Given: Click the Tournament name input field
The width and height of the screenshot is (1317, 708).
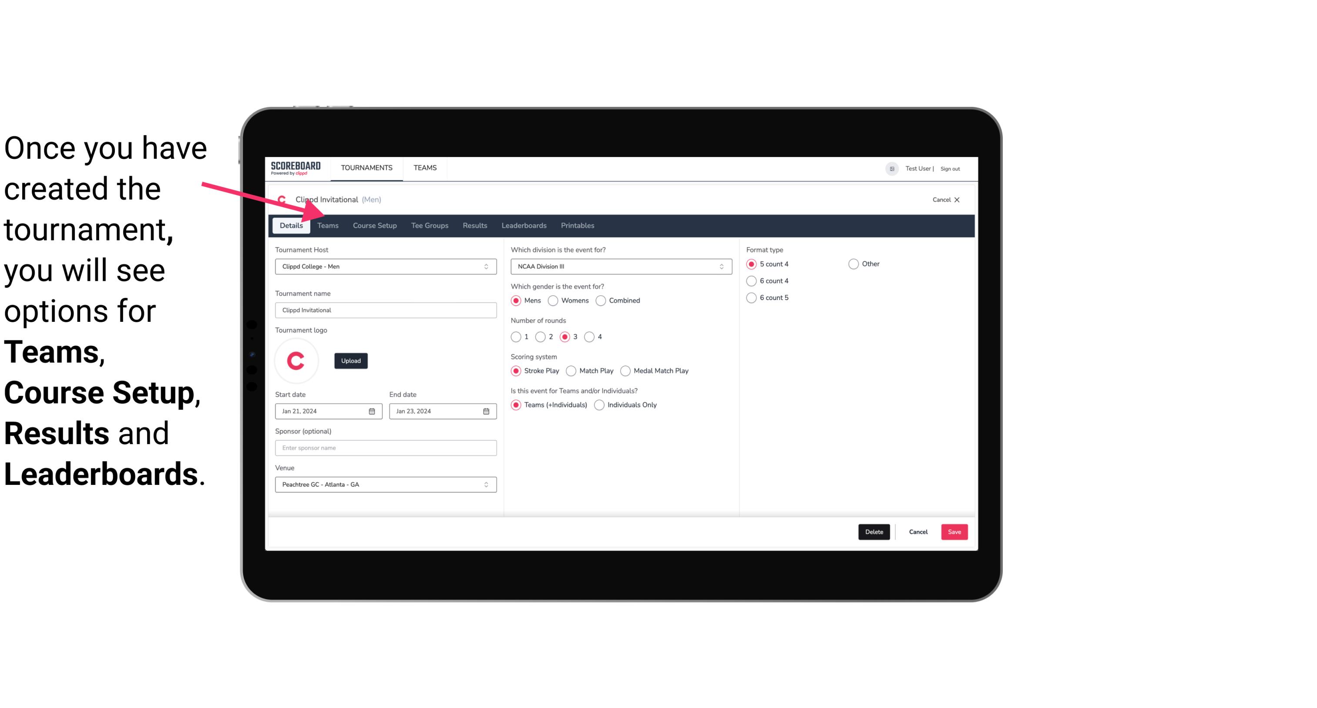Looking at the screenshot, I should pyautogui.click(x=385, y=310).
